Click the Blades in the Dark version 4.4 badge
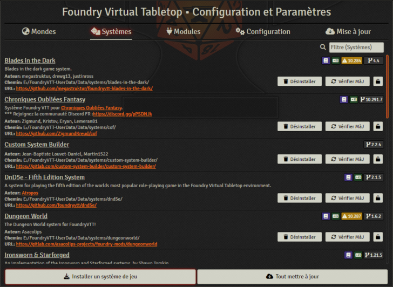This screenshot has height=287, width=393. coord(374,60)
